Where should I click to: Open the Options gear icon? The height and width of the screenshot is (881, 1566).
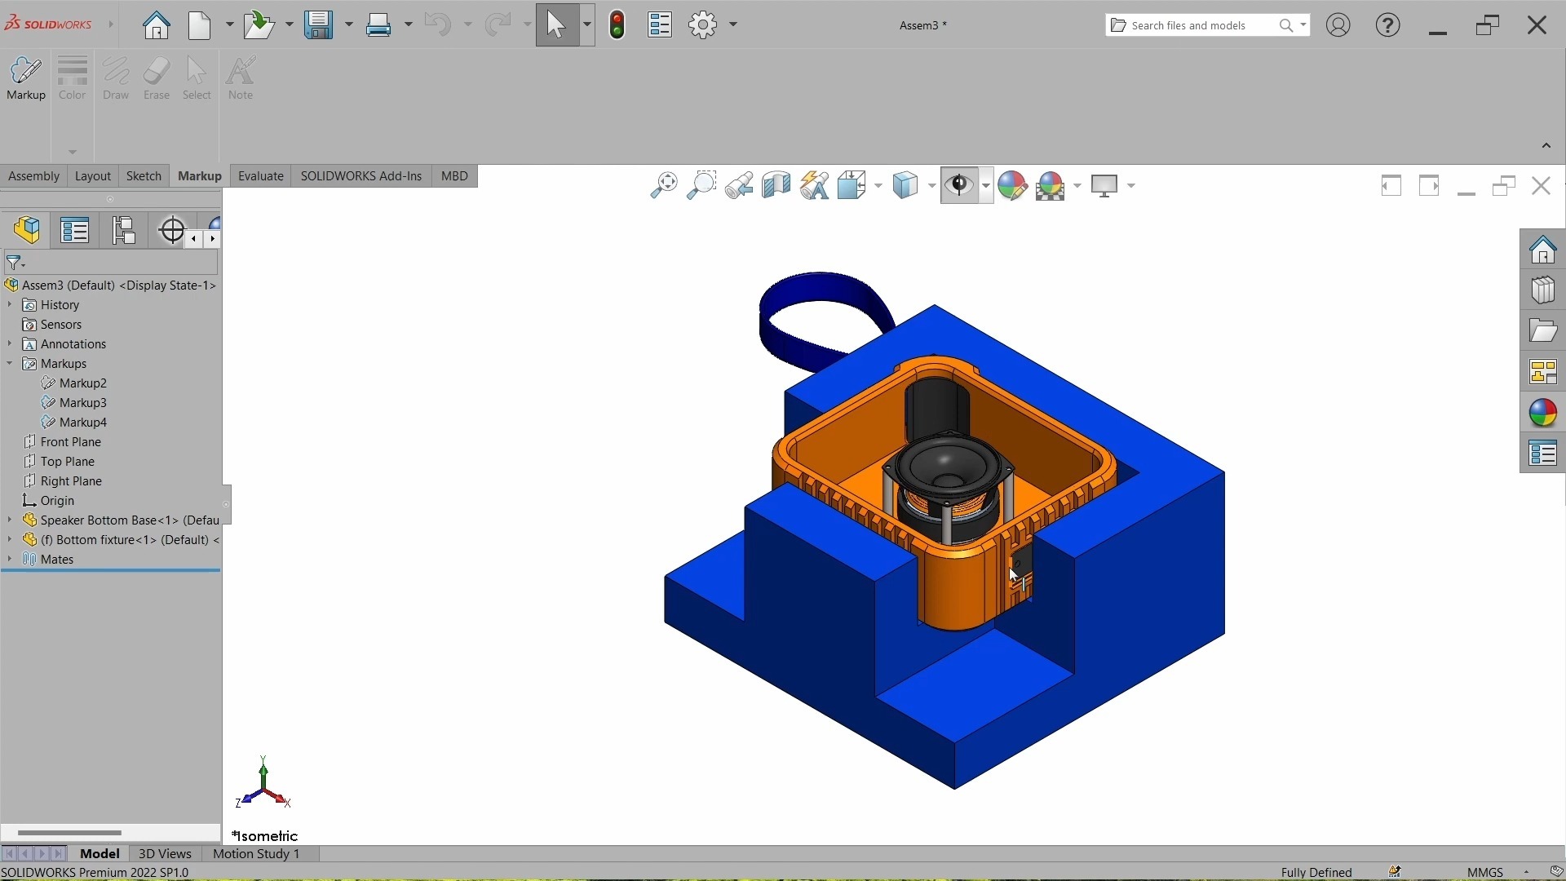click(703, 25)
